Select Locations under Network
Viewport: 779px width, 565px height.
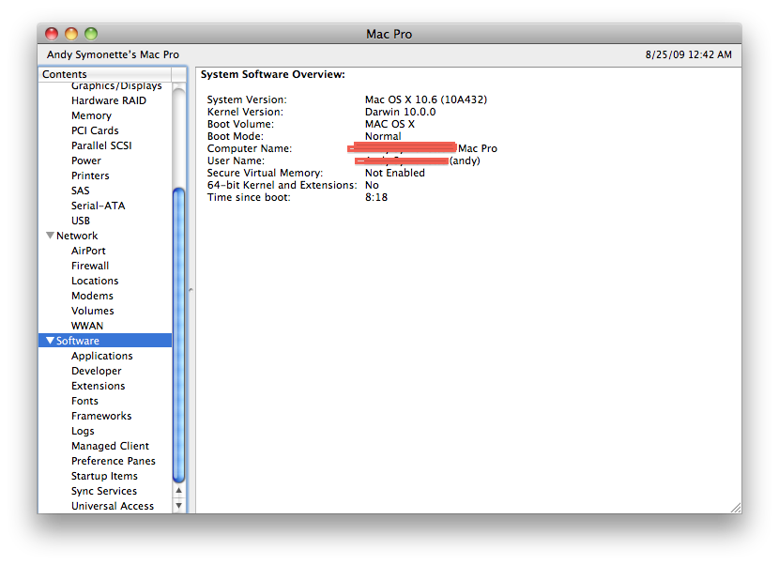coord(95,281)
